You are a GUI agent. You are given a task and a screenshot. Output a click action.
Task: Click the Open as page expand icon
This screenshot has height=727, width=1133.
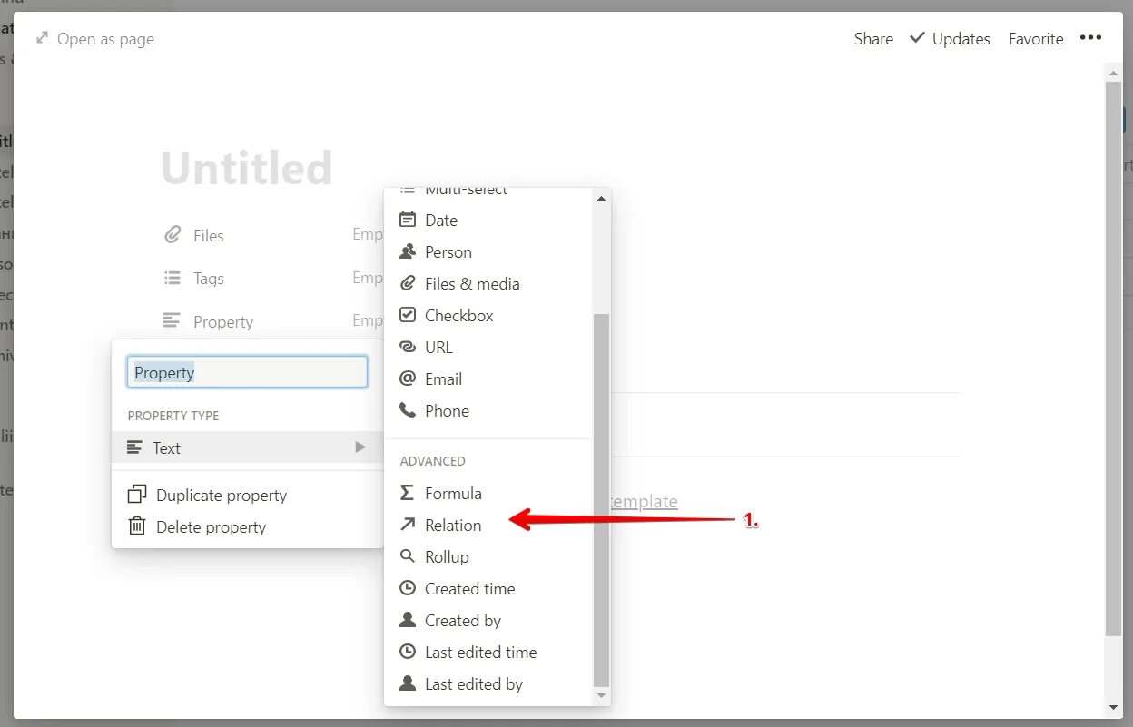click(x=42, y=38)
